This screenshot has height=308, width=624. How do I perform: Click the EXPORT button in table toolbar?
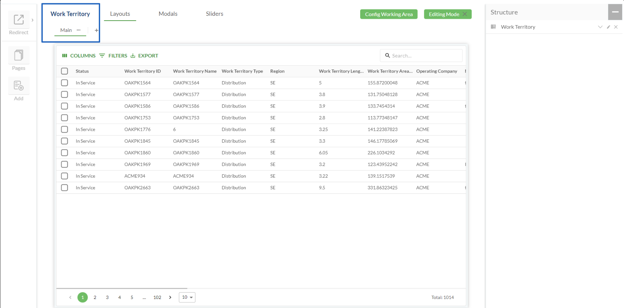[x=145, y=56]
